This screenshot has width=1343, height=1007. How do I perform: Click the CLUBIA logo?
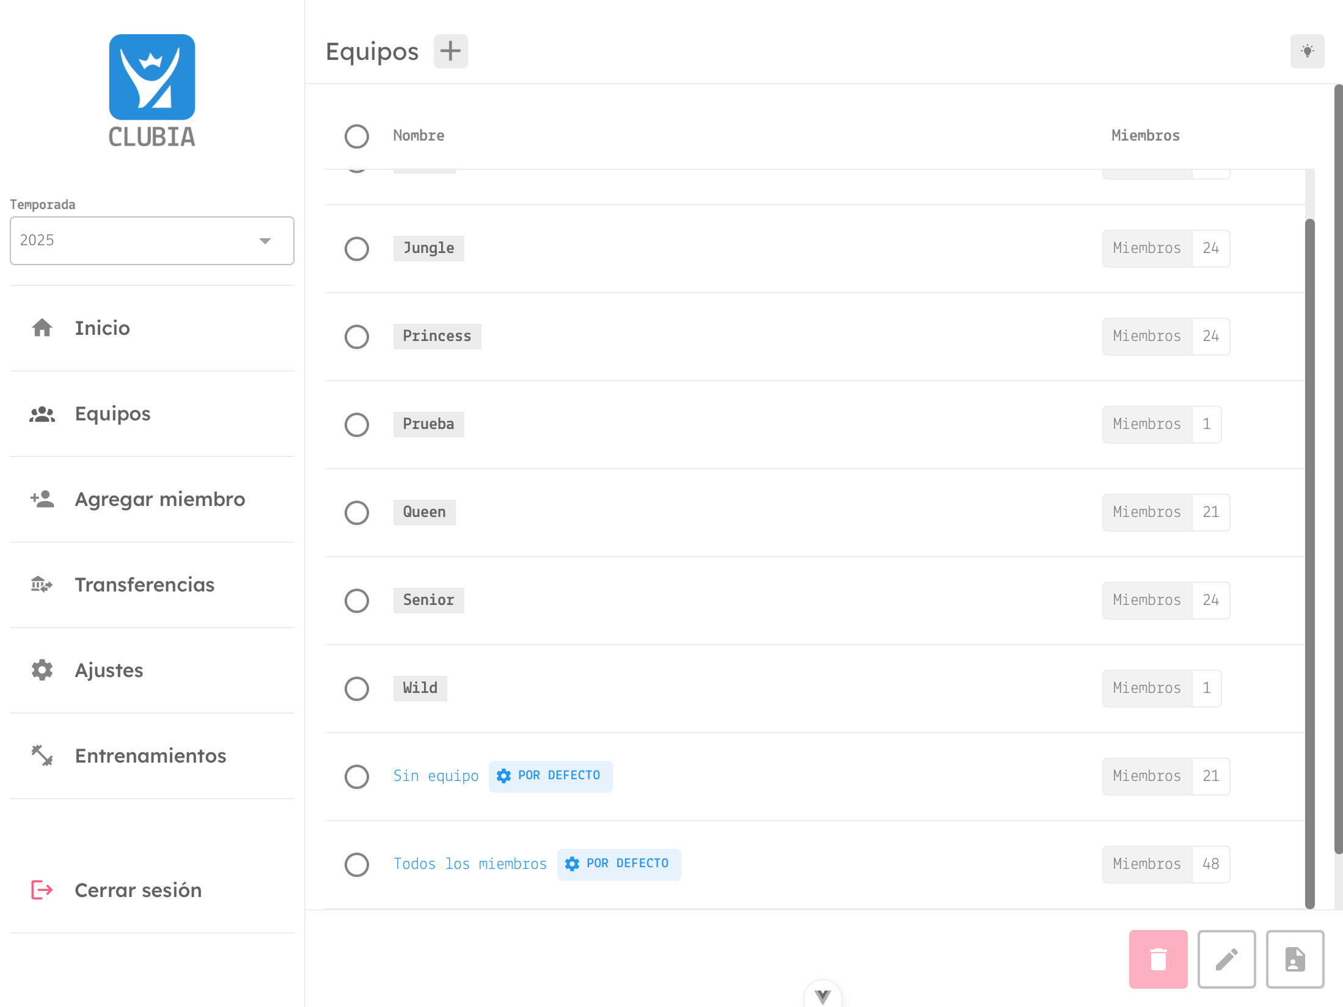152,90
